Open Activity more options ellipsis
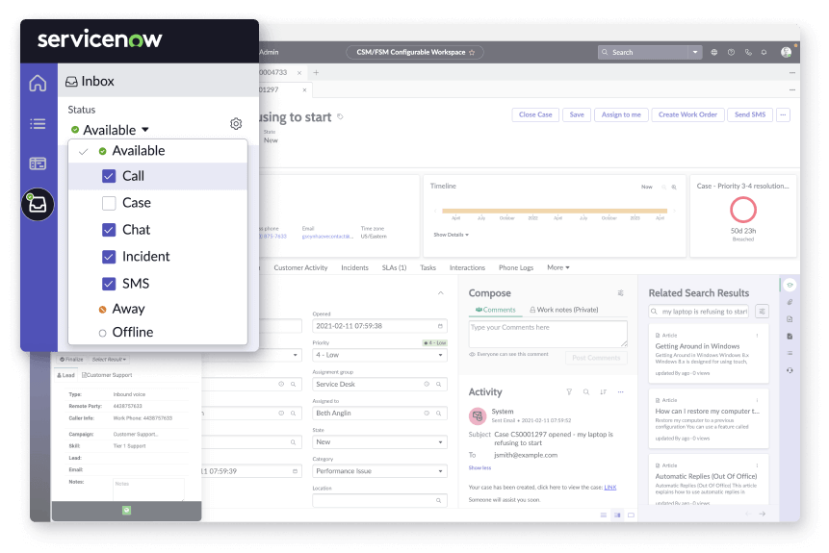This screenshot has width=829, height=553. coord(621,391)
